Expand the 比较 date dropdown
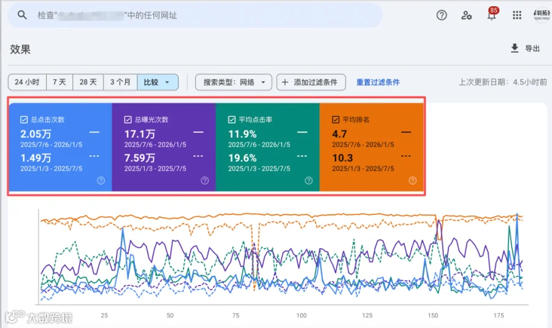 158,82
